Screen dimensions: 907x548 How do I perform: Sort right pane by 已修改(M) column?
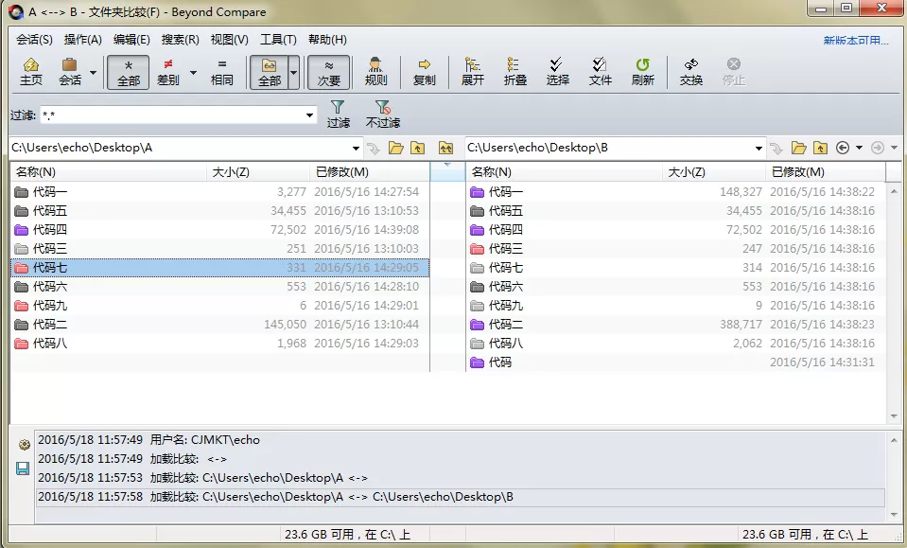pos(826,172)
